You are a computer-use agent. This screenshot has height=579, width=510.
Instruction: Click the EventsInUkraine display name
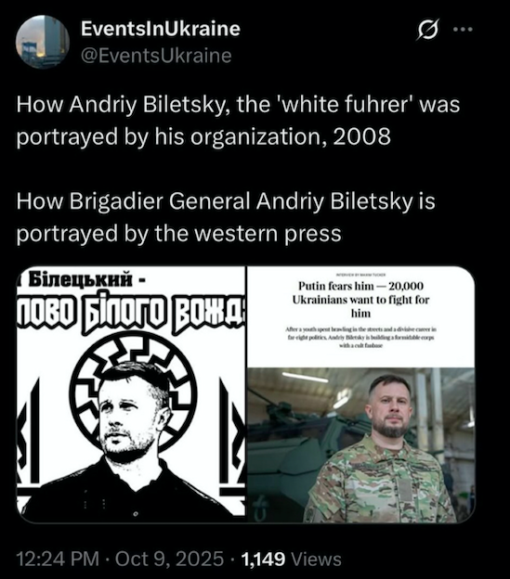(161, 29)
